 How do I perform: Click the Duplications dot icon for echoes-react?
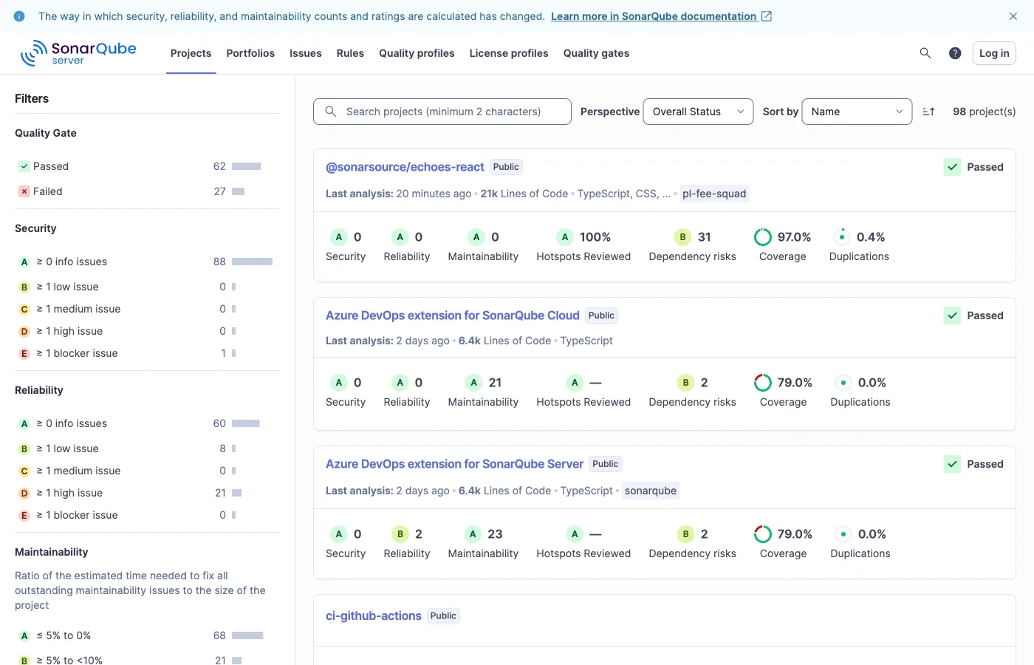click(841, 236)
